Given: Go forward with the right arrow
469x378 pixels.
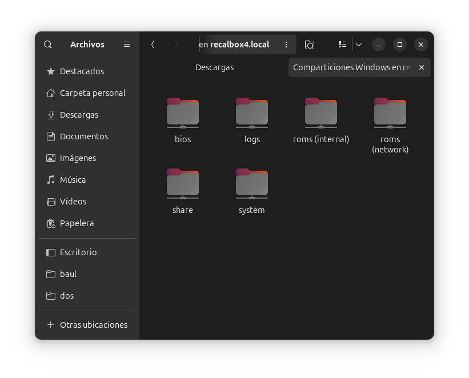Looking at the screenshot, I should coord(176,45).
